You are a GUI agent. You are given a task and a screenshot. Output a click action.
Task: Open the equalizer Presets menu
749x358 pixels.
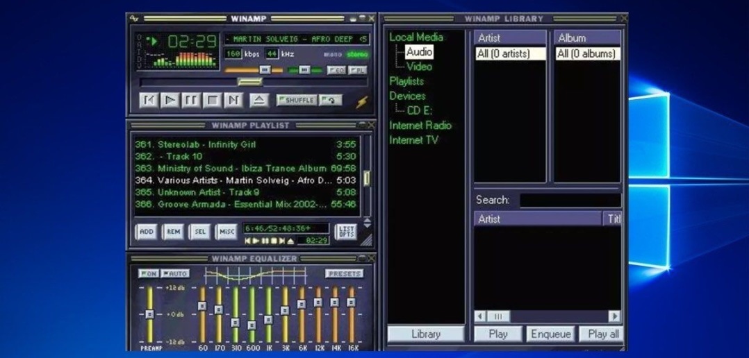coord(344,273)
